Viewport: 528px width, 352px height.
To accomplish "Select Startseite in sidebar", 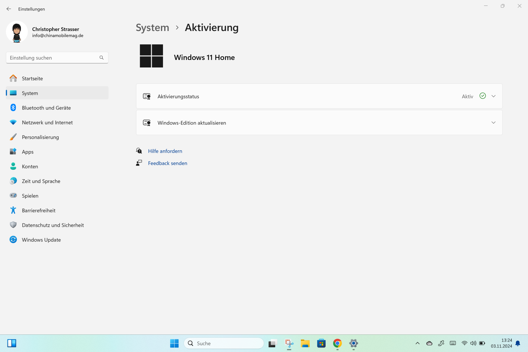I will click(32, 79).
